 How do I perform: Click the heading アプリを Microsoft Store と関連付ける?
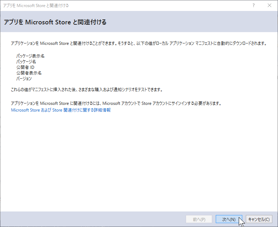point(55,22)
